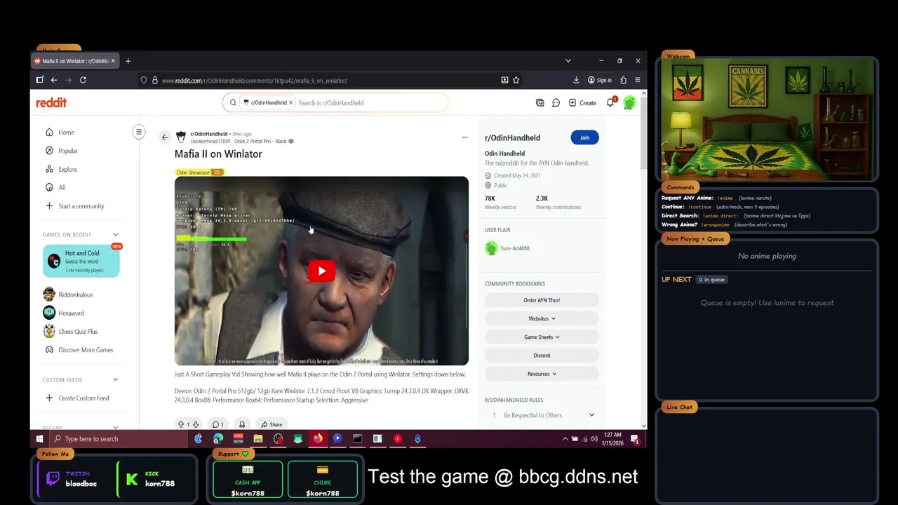Play the Mafia II YouTube video
Screen dimensions: 898x505
[321, 271]
